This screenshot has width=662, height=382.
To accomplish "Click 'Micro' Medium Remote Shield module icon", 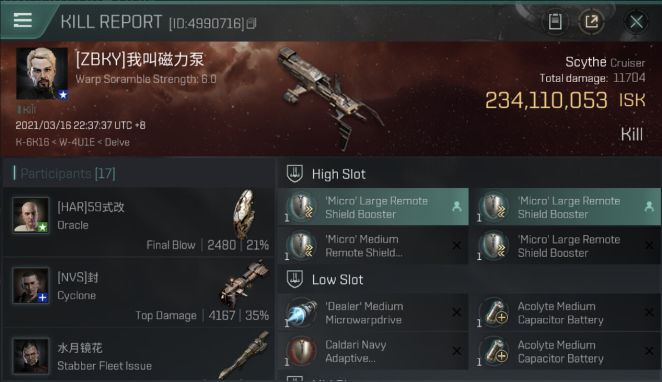I will tap(301, 245).
